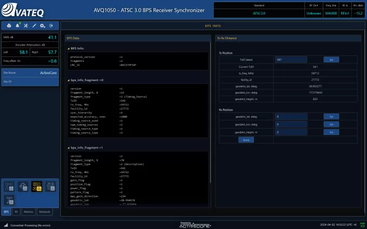
Task: Click the date and time in status bar
Action: tap(338, 225)
